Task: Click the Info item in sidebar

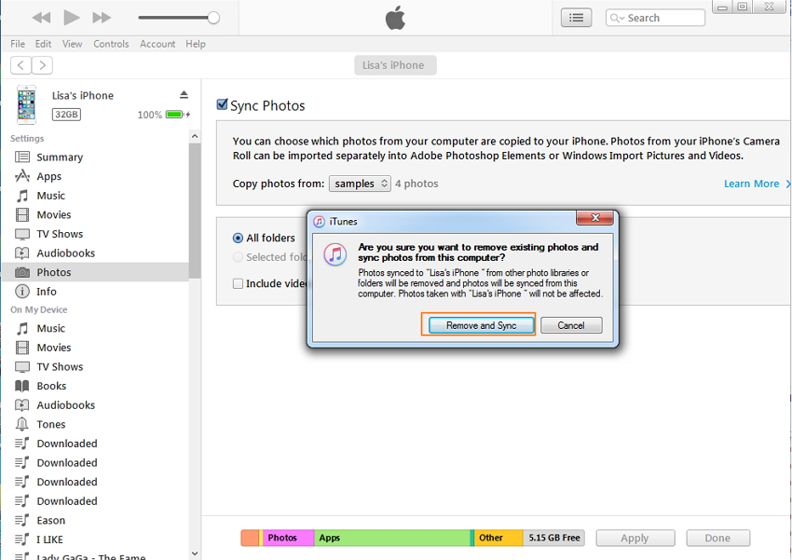Action: point(46,292)
